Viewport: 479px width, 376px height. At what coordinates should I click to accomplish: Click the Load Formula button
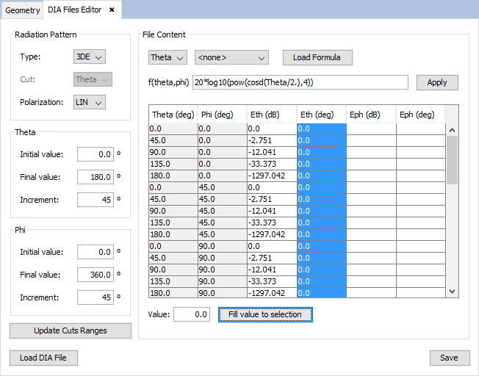317,57
